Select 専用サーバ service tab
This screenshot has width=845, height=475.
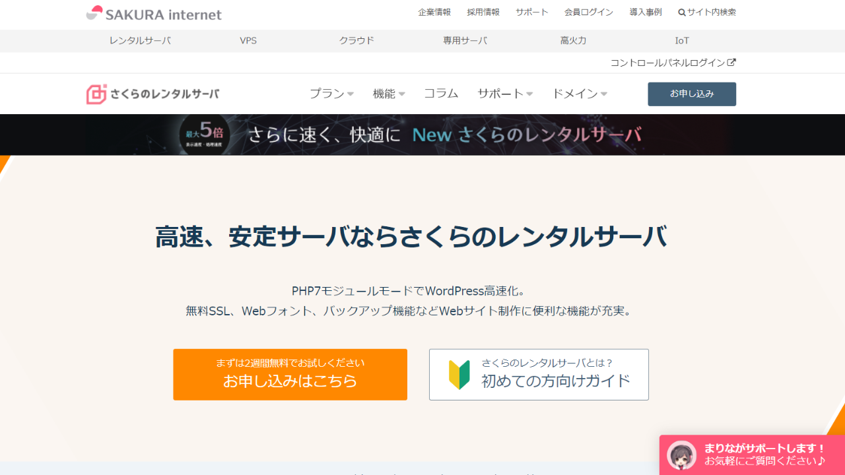465,41
